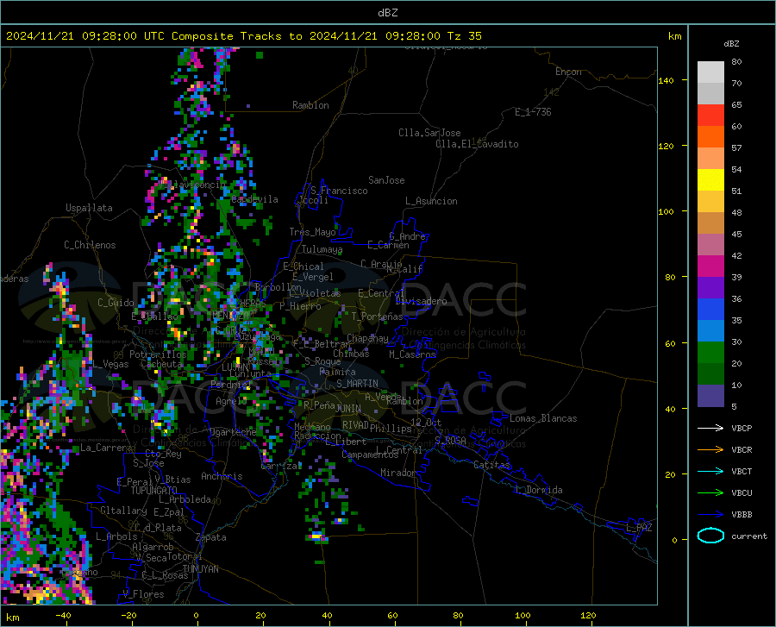Click the Divisadero map label
Screen dimensions: 776x627
point(421,301)
